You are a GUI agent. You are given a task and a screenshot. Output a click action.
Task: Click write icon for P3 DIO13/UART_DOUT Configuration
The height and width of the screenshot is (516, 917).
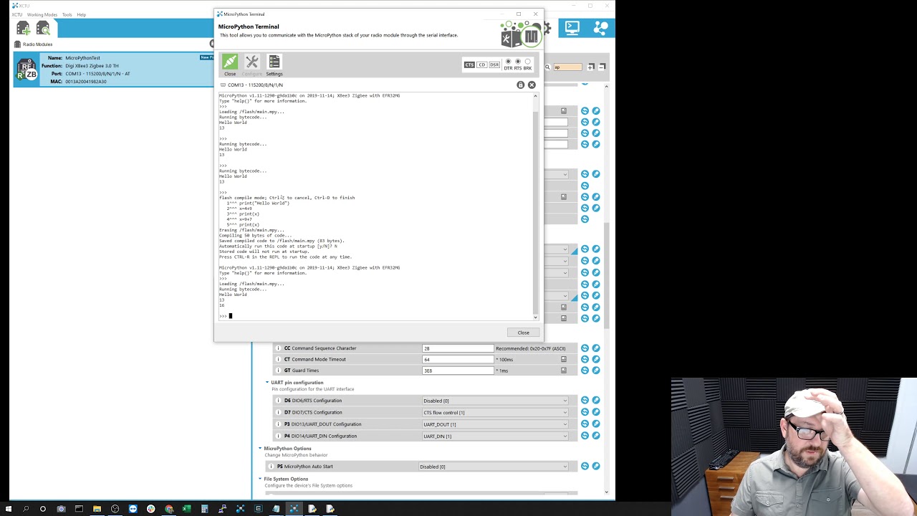coord(596,424)
